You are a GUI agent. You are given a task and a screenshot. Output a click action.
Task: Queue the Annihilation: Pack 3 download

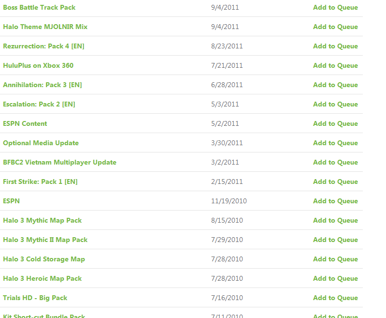tap(335, 85)
